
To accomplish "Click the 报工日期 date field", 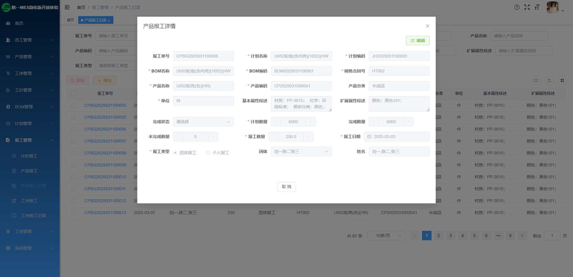I will point(397,137).
